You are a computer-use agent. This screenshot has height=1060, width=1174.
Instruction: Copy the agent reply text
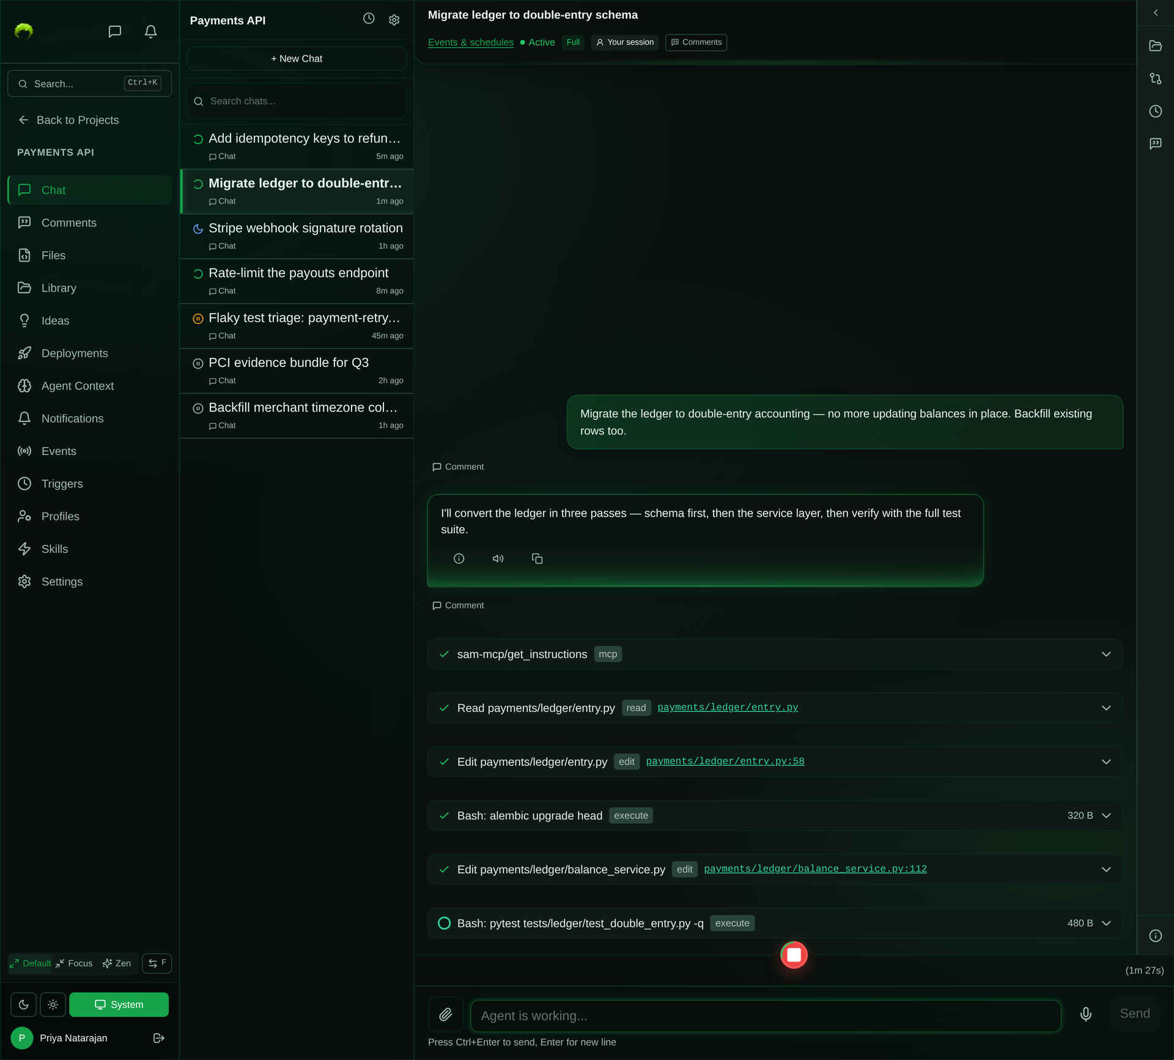(x=537, y=558)
